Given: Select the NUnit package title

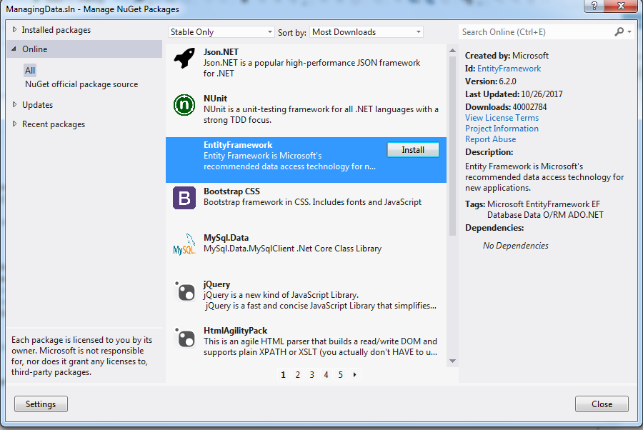Looking at the screenshot, I should coord(215,99).
